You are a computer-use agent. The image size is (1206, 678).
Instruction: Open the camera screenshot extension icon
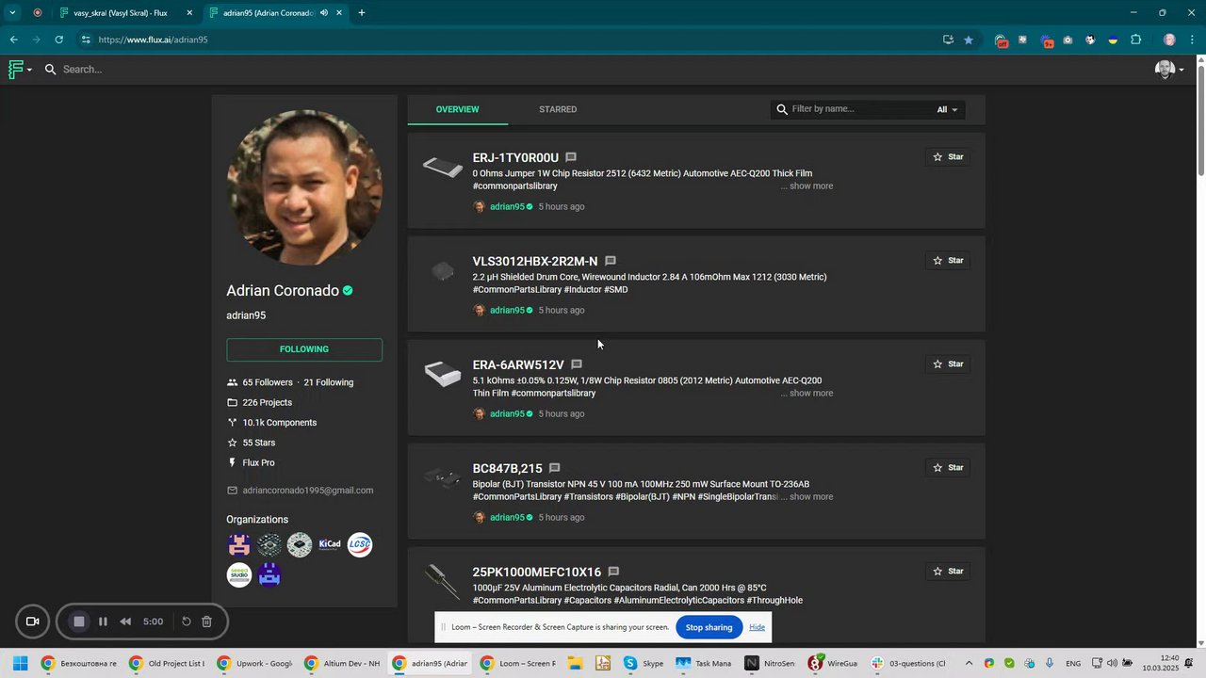[x=1067, y=40]
